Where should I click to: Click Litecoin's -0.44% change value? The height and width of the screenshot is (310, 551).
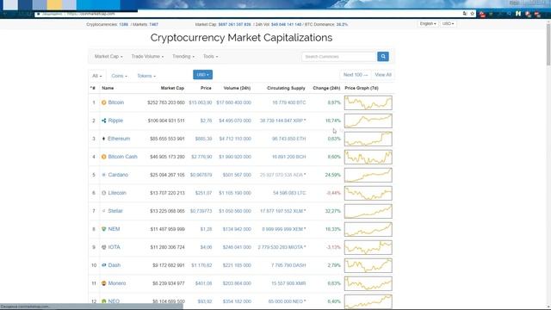point(333,193)
